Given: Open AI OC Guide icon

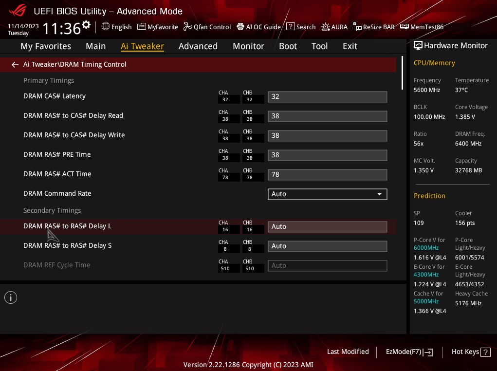Looking at the screenshot, I should tap(240, 27).
